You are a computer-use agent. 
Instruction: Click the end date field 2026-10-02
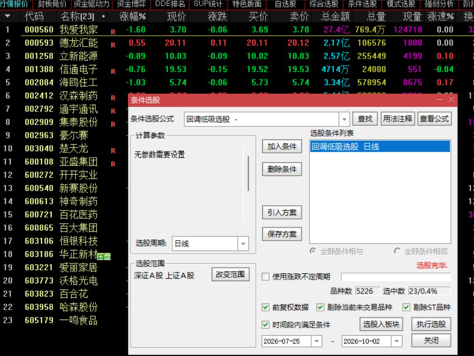(366, 341)
